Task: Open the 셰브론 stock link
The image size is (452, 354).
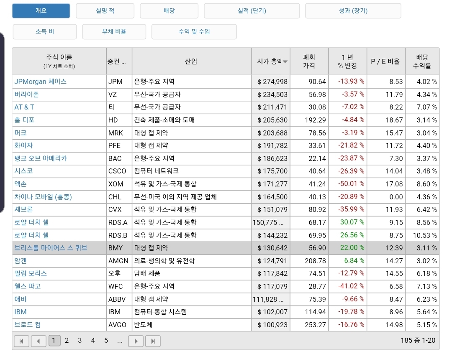Action: coord(23,209)
